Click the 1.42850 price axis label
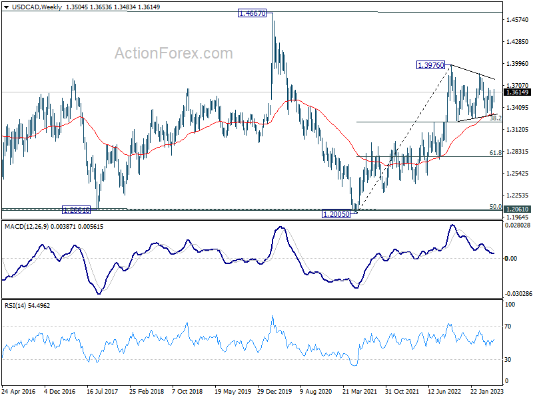533x399 pixels. pos(518,42)
